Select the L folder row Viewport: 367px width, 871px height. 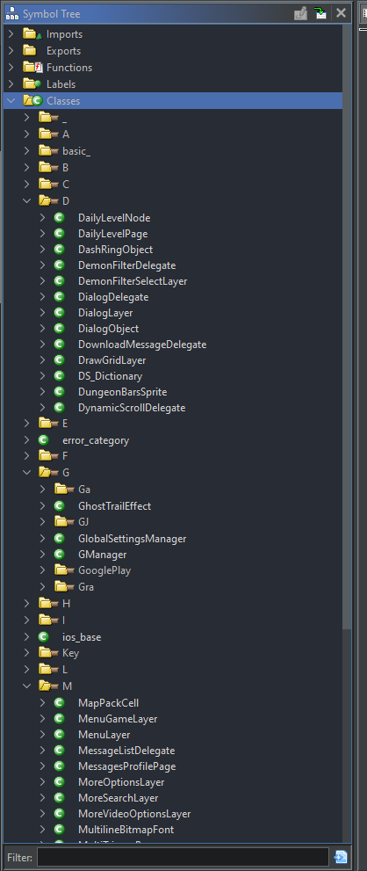click(x=172, y=670)
